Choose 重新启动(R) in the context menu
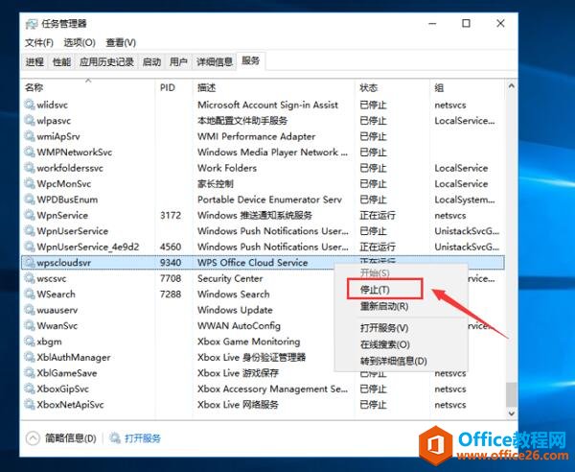Viewport: 575px width, 472px height. pos(384,306)
